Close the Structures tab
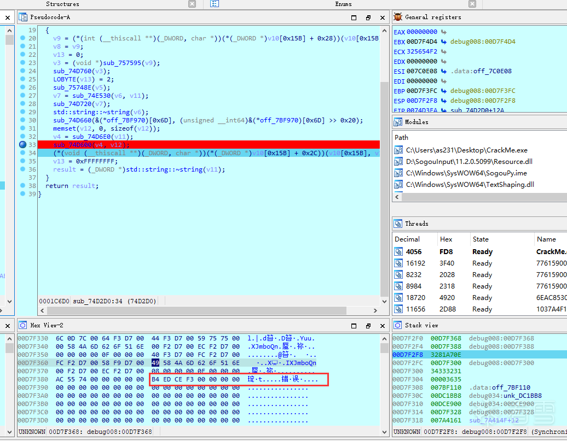The height and width of the screenshot is (441, 567). tap(192, 4)
